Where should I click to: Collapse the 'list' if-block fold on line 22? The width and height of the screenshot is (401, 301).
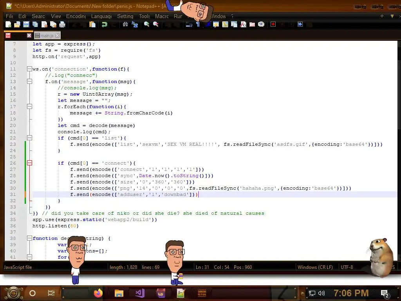coord(29,138)
